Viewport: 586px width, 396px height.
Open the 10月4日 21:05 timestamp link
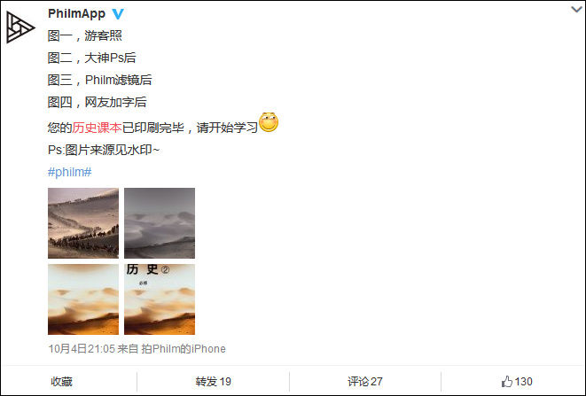click(82, 348)
